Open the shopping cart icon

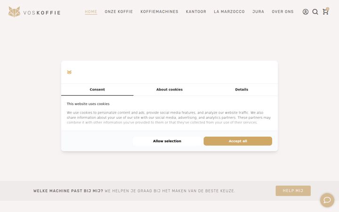tap(325, 11)
